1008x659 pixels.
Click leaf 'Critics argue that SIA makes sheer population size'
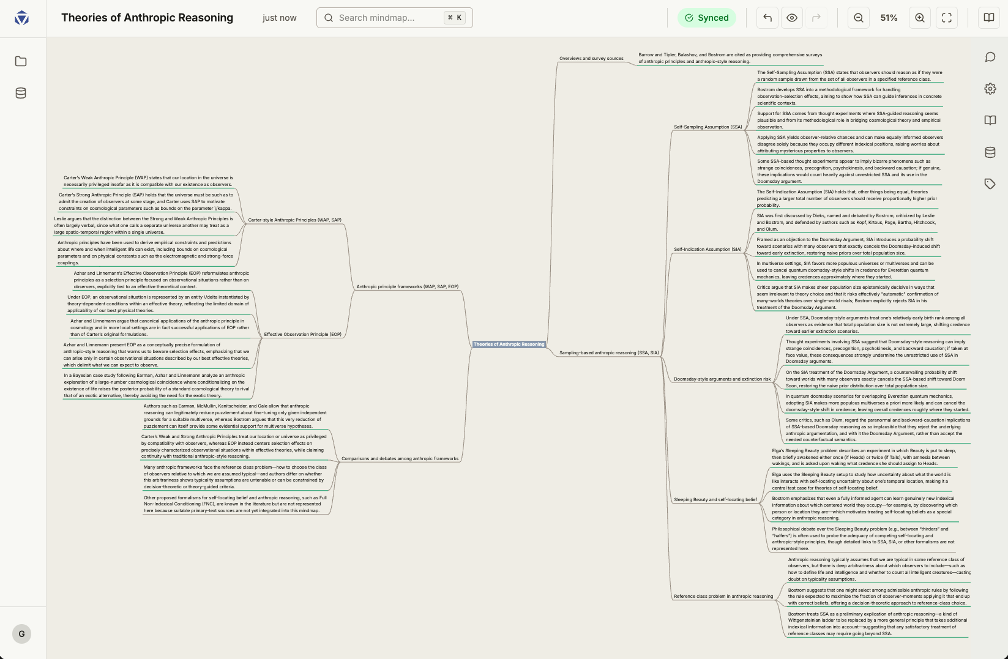847,297
